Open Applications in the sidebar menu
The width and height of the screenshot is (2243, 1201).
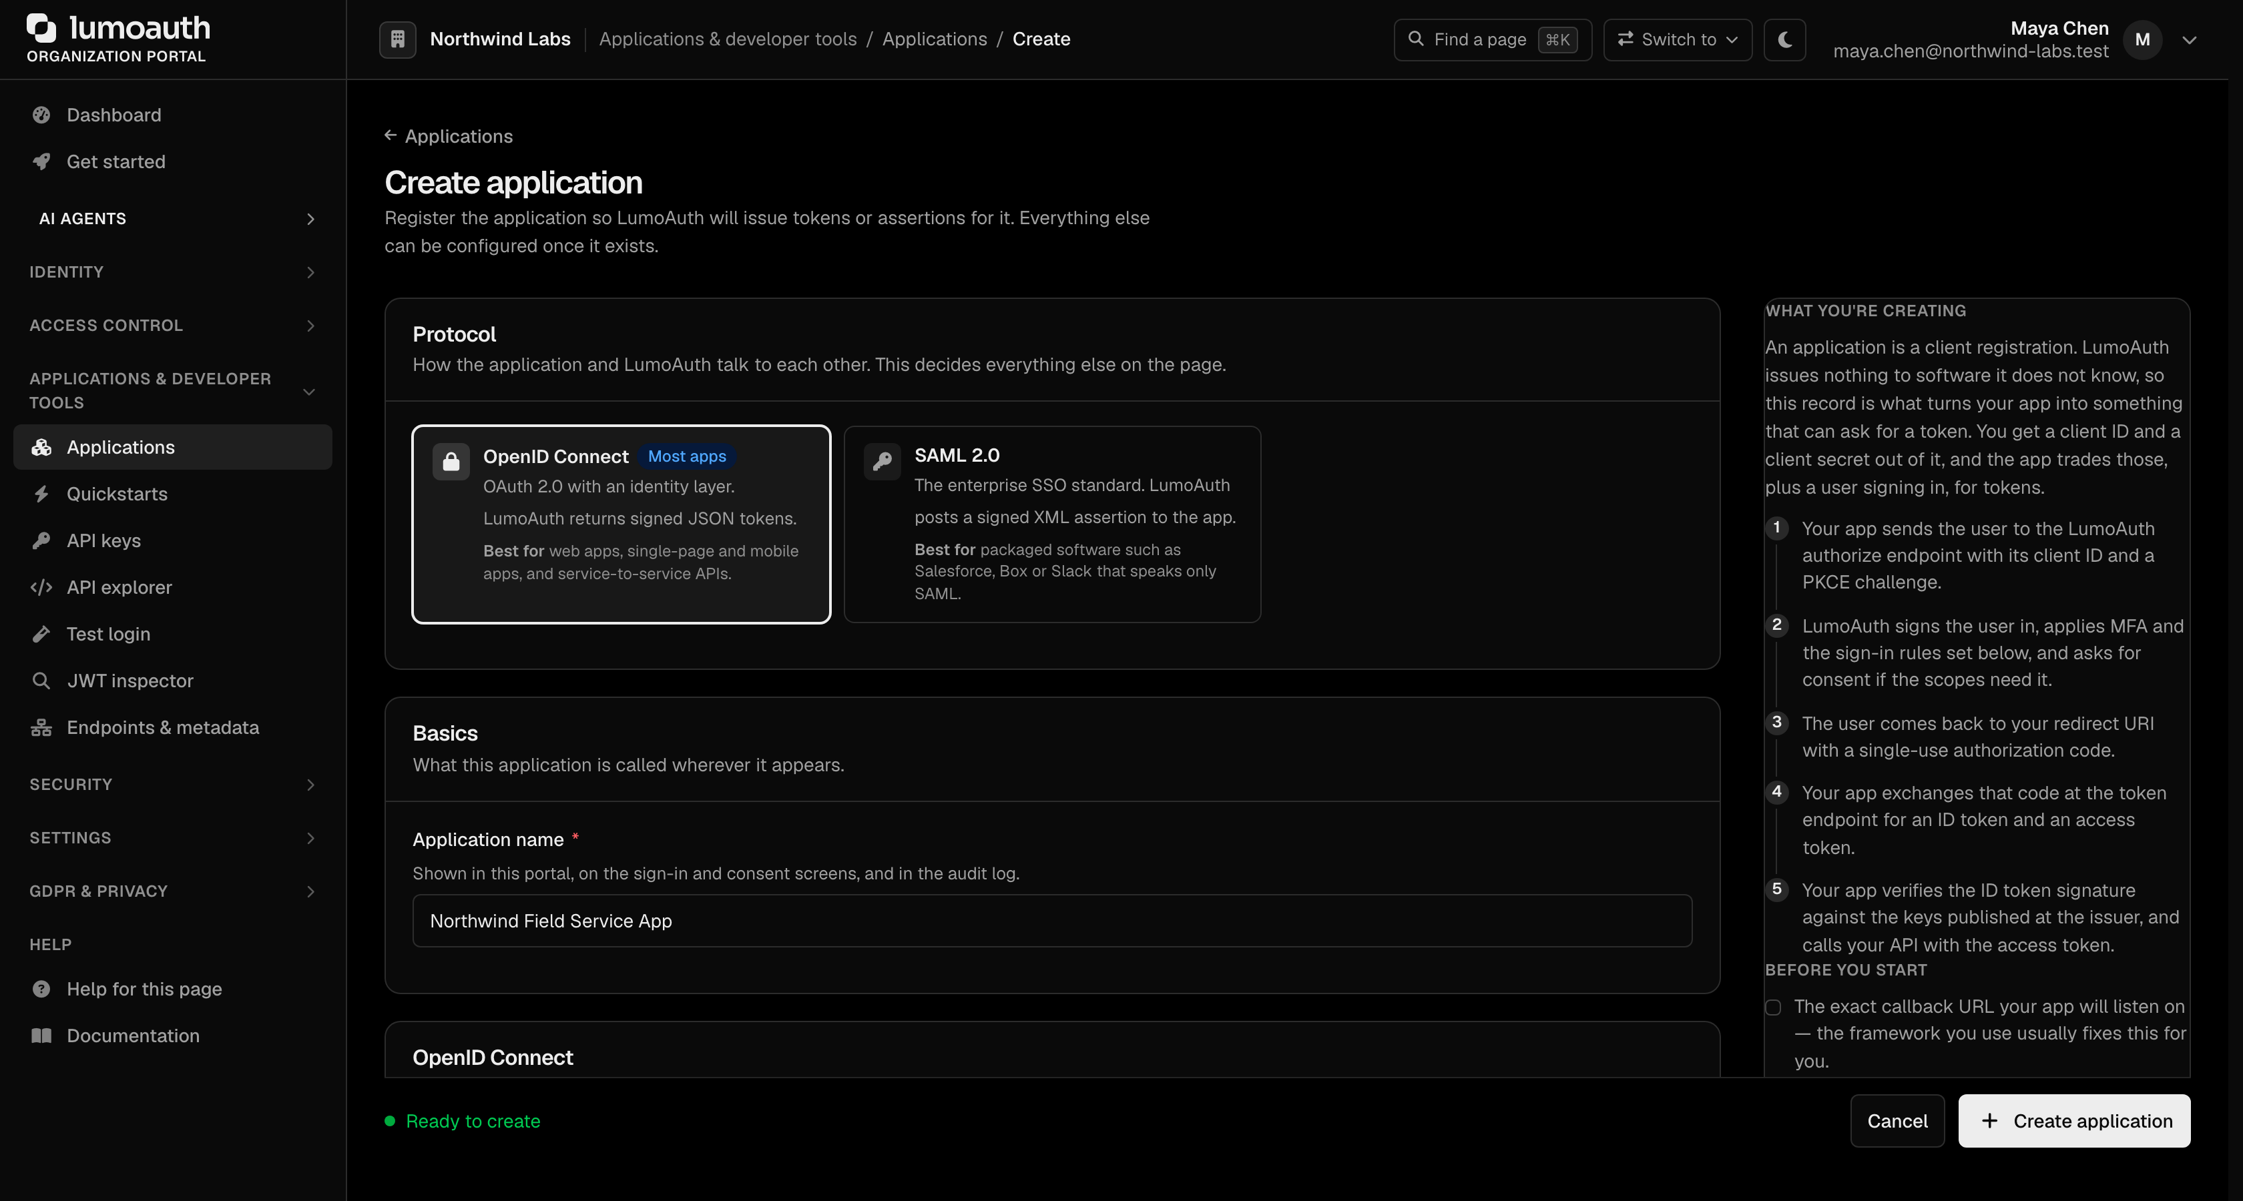(172, 447)
